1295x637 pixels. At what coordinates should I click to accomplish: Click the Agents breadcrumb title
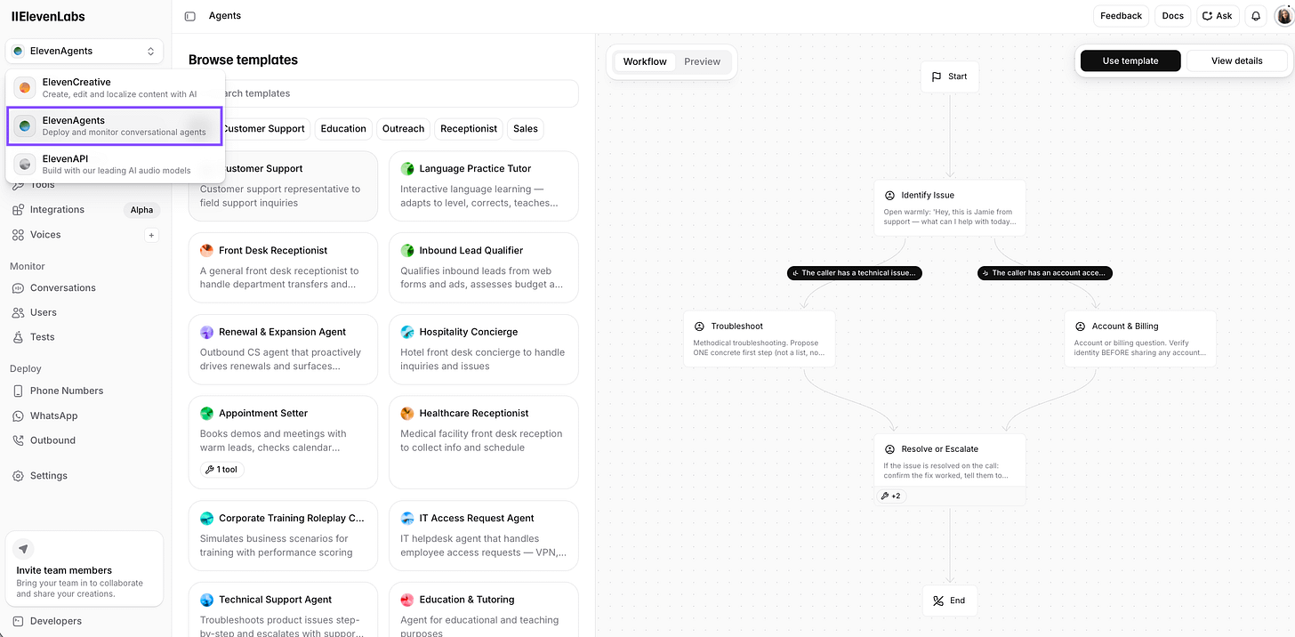click(x=224, y=16)
